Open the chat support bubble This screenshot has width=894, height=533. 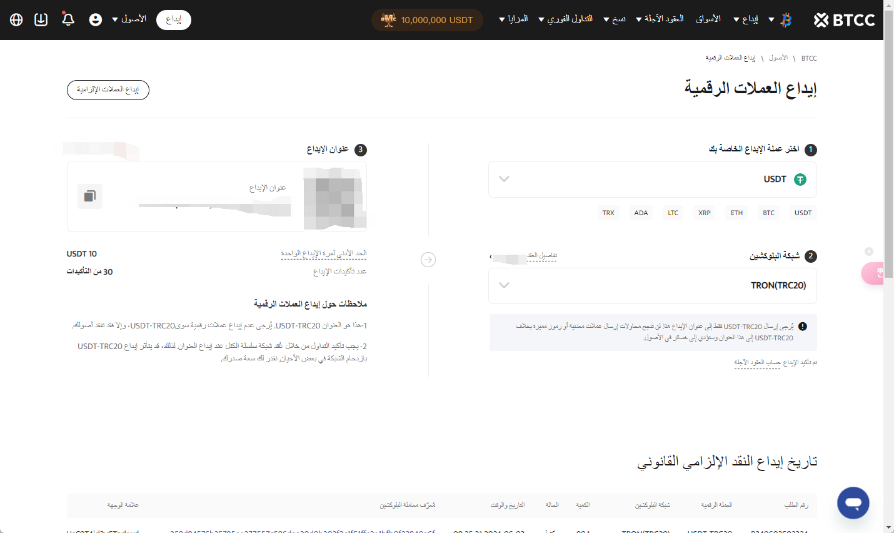[853, 503]
